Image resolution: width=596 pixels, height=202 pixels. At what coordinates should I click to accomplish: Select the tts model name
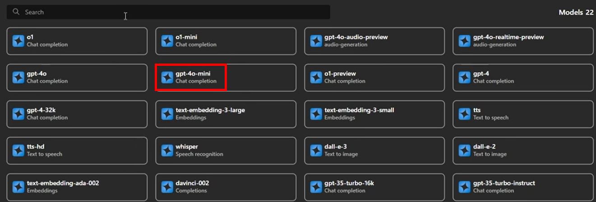click(x=477, y=110)
